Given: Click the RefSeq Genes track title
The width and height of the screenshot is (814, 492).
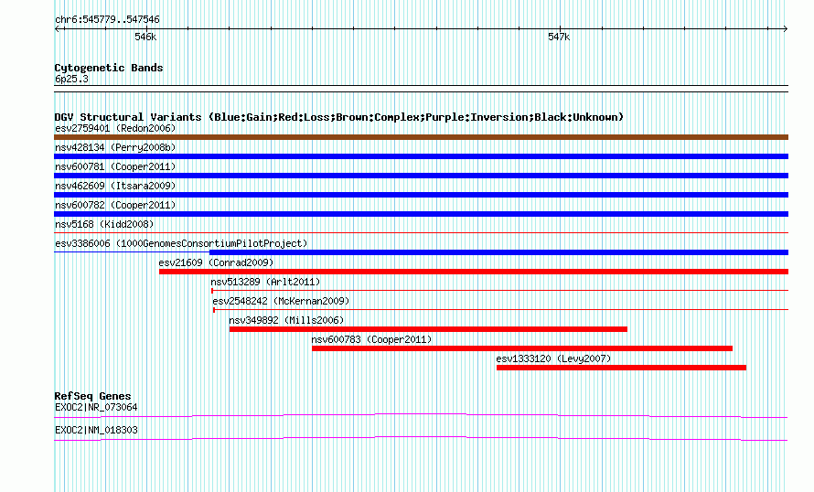Looking at the screenshot, I should point(92,396).
